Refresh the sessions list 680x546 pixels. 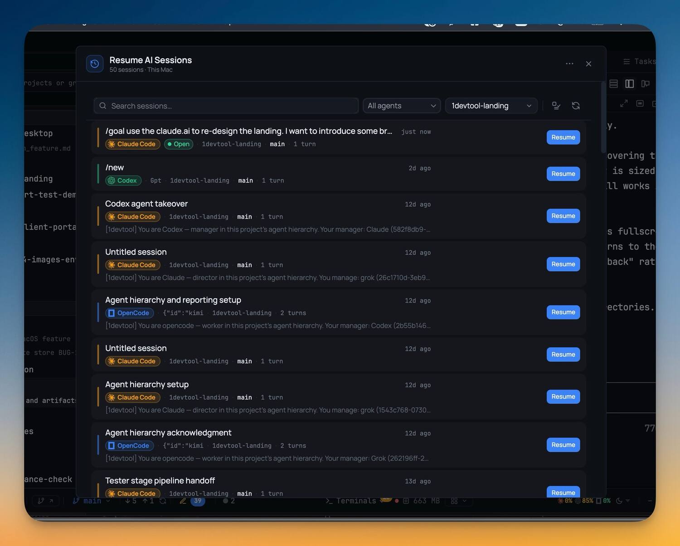pyautogui.click(x=576, y=106)
